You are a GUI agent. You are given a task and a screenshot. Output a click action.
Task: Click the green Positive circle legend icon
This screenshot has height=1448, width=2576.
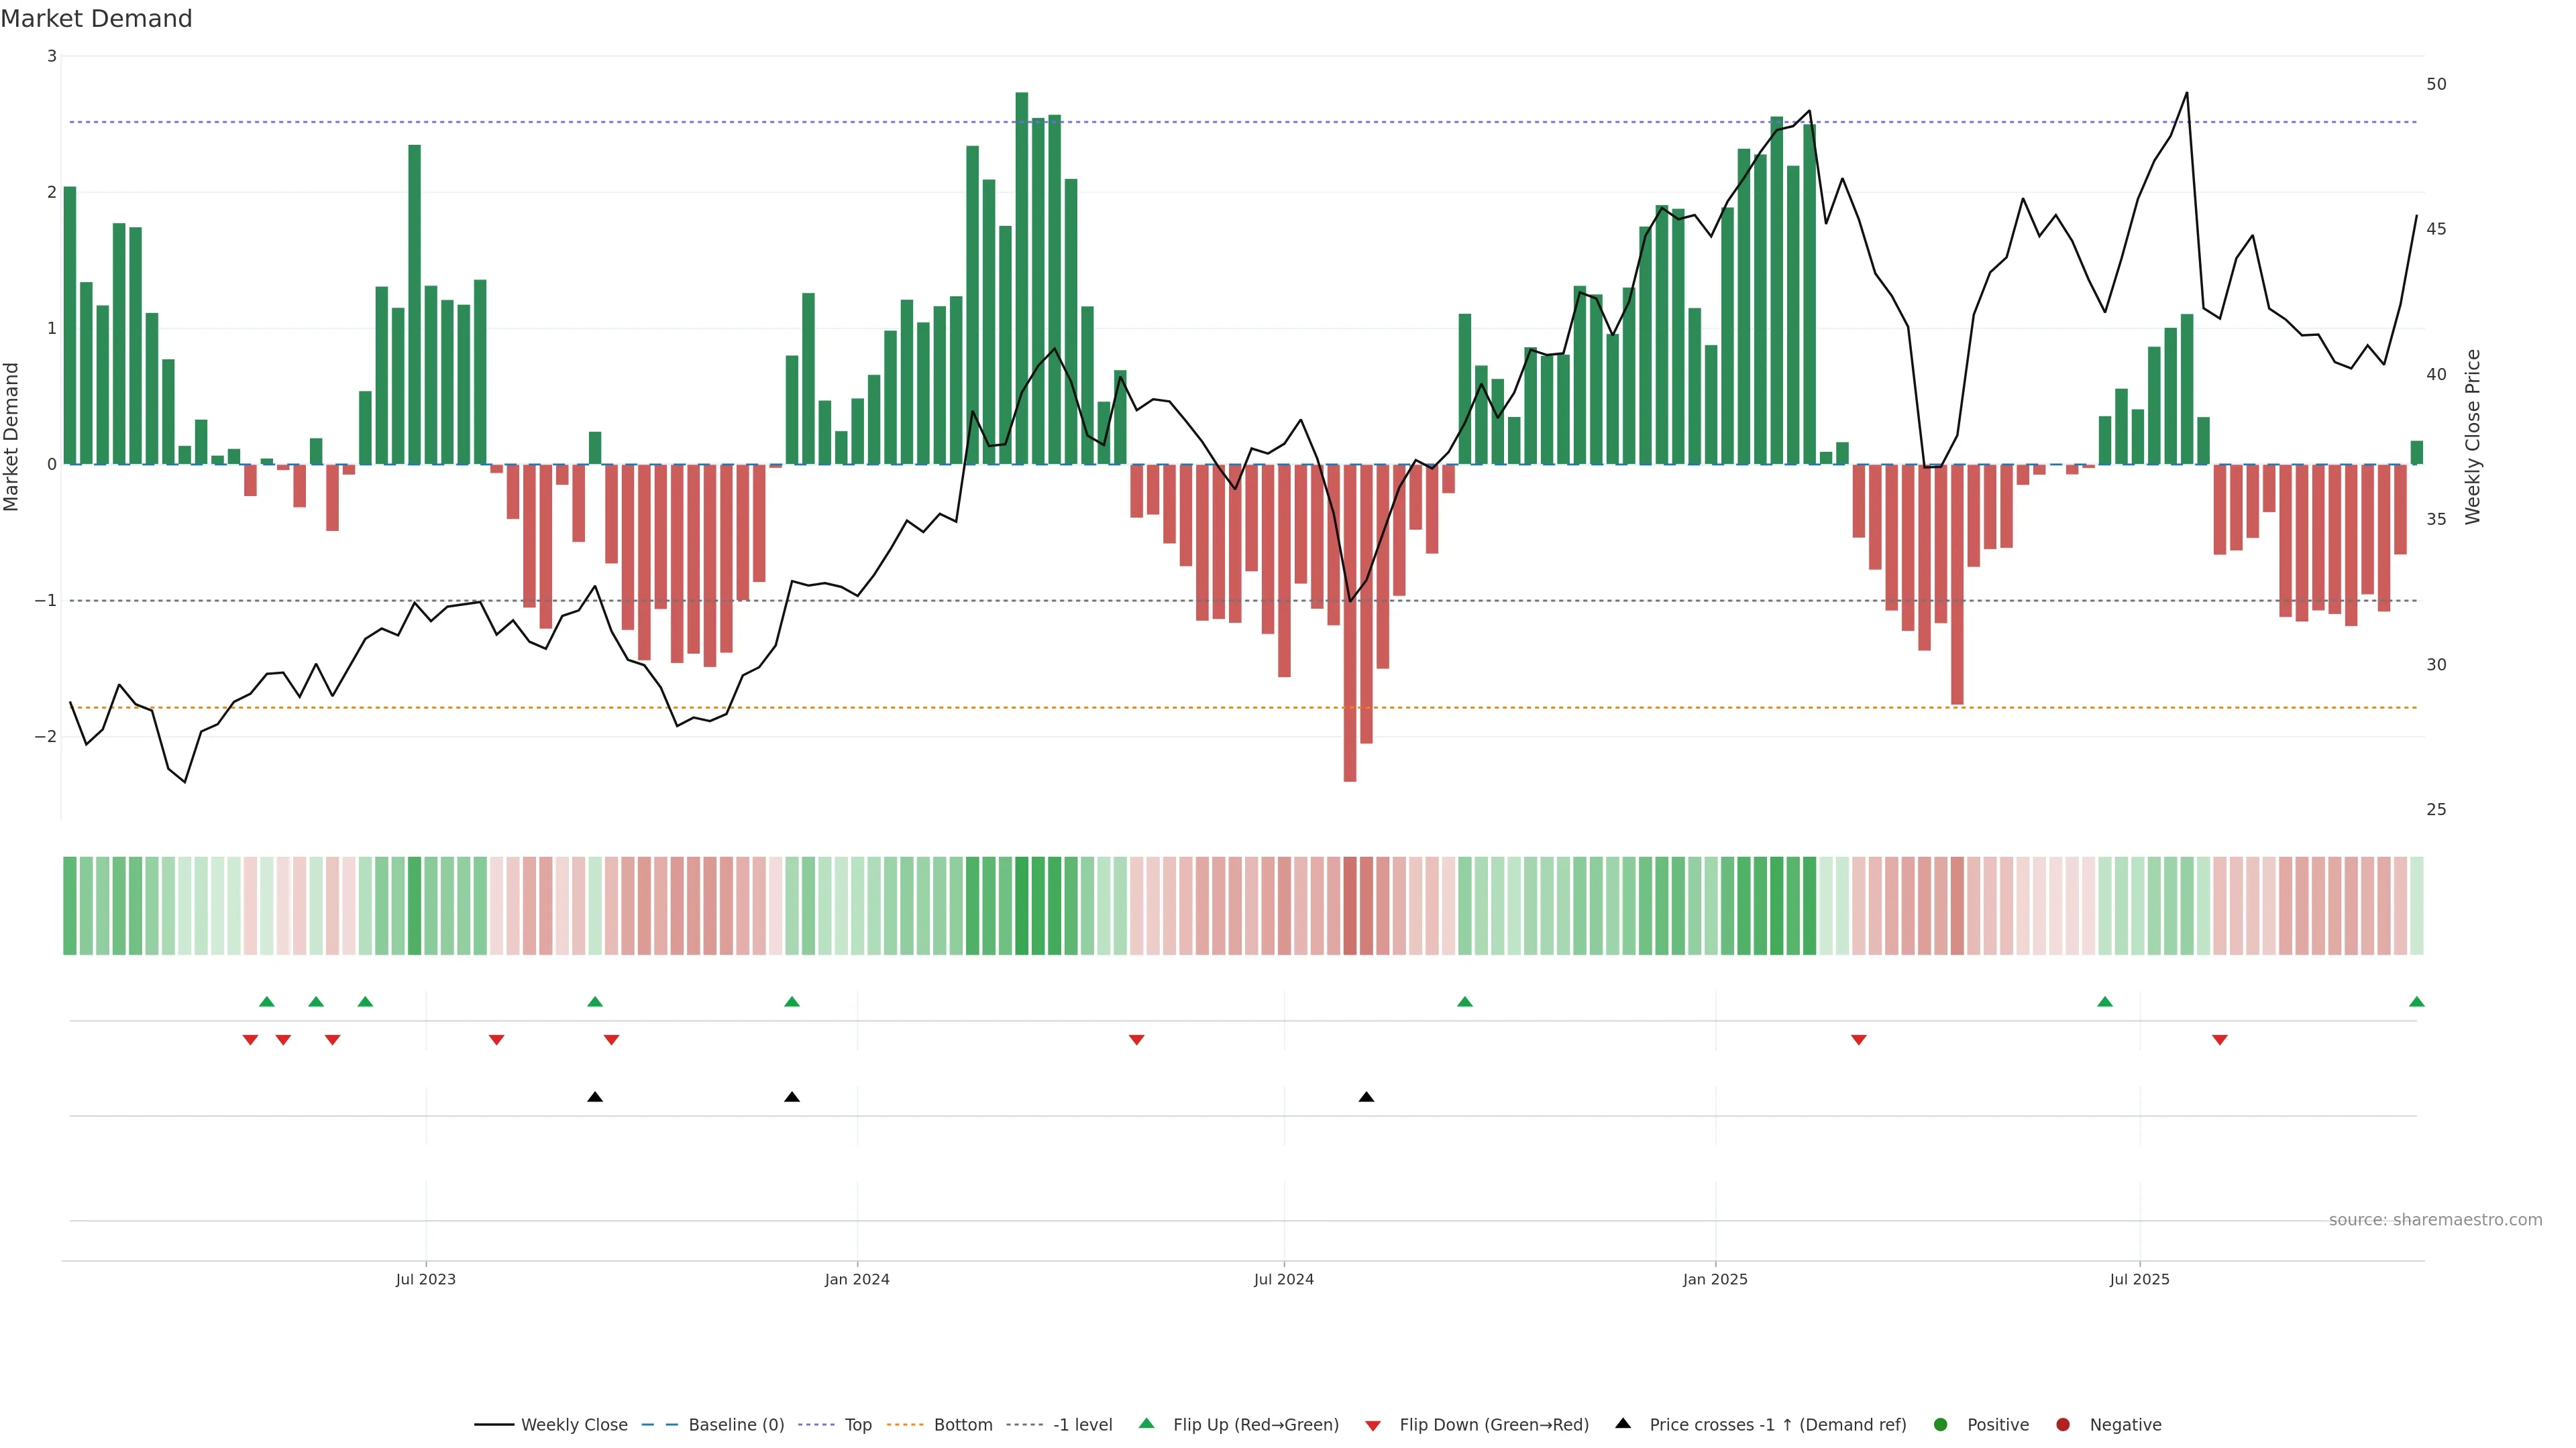click(x=1940, y=1424)
